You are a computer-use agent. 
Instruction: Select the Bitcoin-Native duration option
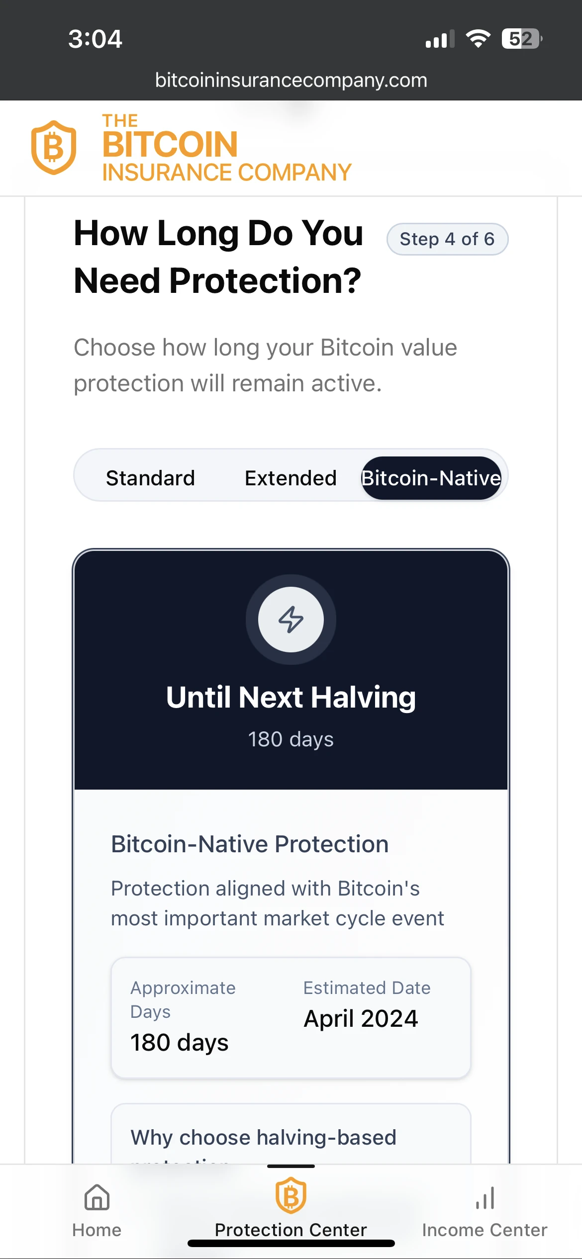(431, 478)
